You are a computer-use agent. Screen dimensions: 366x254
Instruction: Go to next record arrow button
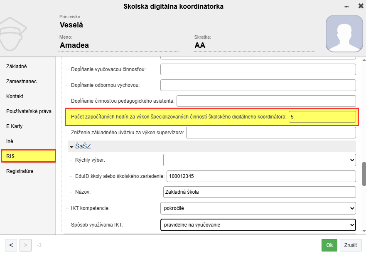click(25, 245)
